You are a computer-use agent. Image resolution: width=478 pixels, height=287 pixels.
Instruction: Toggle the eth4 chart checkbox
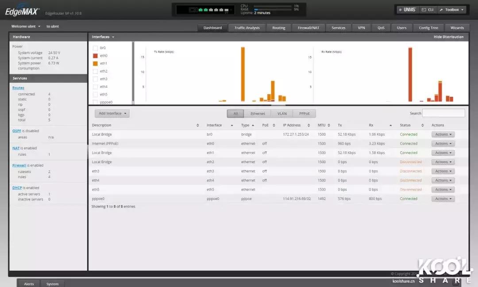95,87
